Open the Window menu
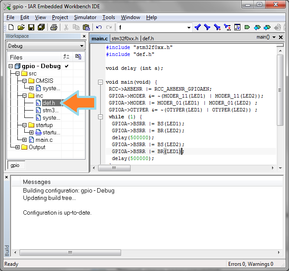 (131, 17)
